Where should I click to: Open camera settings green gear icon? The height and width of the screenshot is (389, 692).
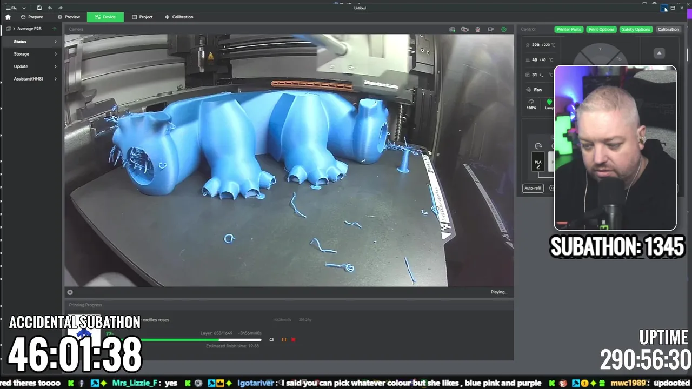(x=504, y=29)
